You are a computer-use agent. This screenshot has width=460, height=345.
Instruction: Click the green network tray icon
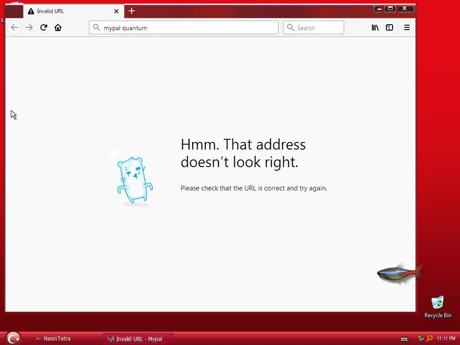click(x=420, y=339)
